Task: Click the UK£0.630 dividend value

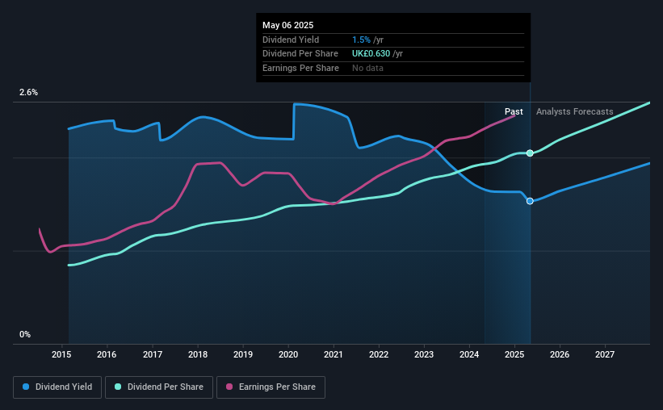Action: click(371, 54)
